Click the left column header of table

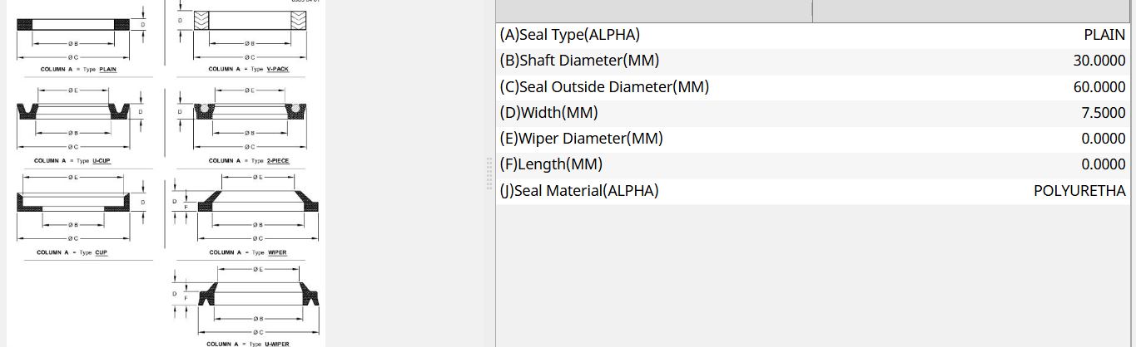(653, 10)
